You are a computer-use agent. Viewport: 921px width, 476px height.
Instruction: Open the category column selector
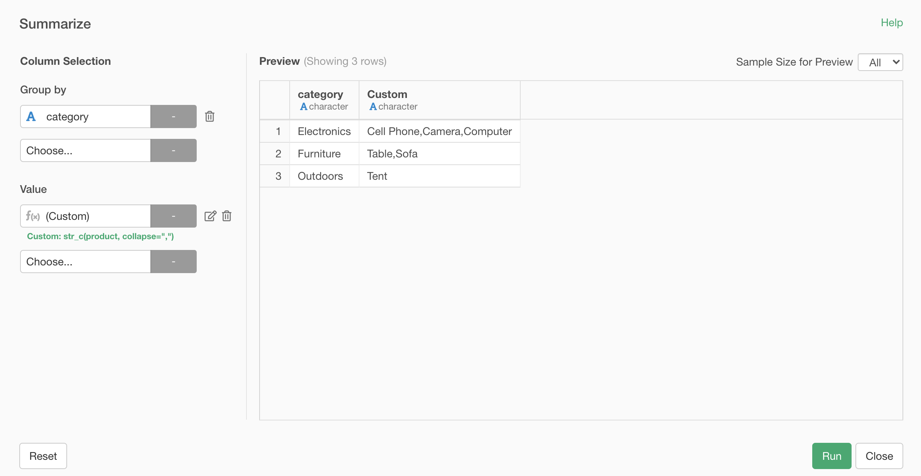coord(86,116)
